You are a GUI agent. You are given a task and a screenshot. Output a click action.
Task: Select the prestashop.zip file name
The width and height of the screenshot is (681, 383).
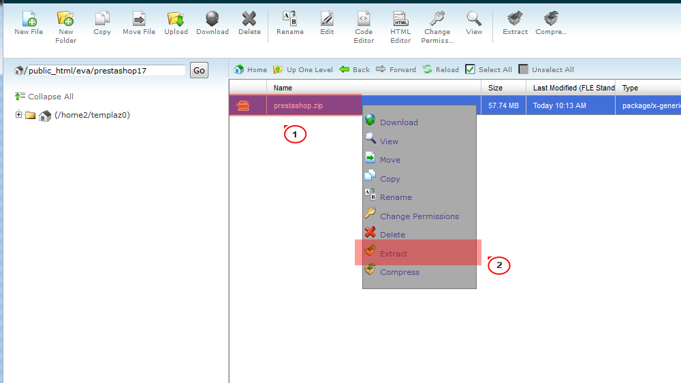point(298,105)
